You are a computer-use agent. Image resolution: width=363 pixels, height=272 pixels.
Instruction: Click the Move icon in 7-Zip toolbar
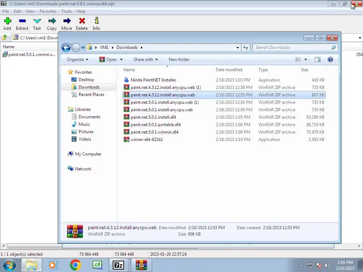coord(67,24)
